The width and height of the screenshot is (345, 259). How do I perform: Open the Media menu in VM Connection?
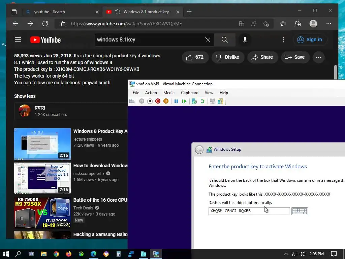169,93
